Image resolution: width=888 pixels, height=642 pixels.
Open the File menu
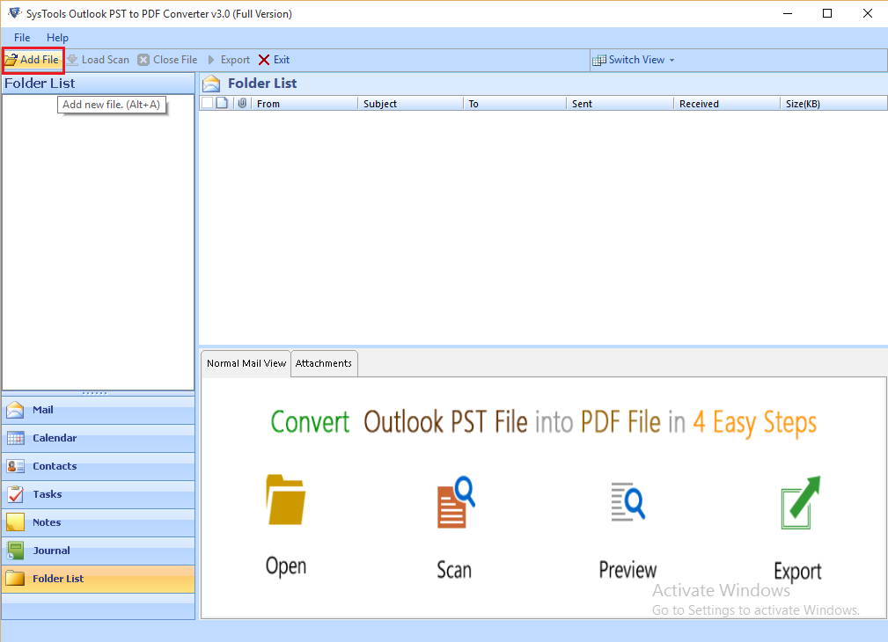click(x=21, y=38)
